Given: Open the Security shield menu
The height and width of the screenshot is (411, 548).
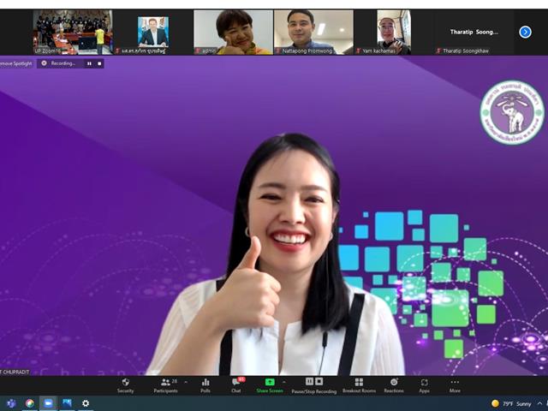Looking at the screenshot, I should [x=126, y=386].
